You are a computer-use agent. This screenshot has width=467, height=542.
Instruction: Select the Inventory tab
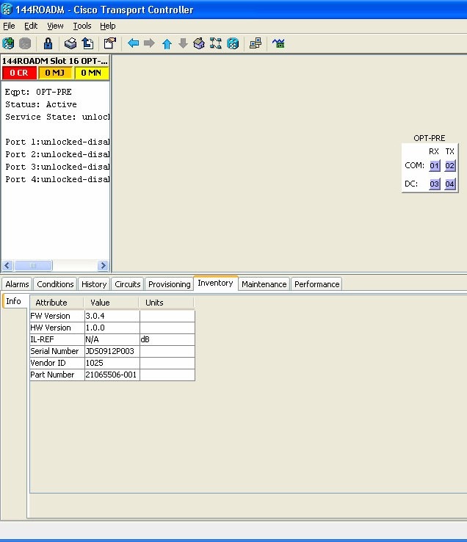pyautogui.click(x=215, y=283)
